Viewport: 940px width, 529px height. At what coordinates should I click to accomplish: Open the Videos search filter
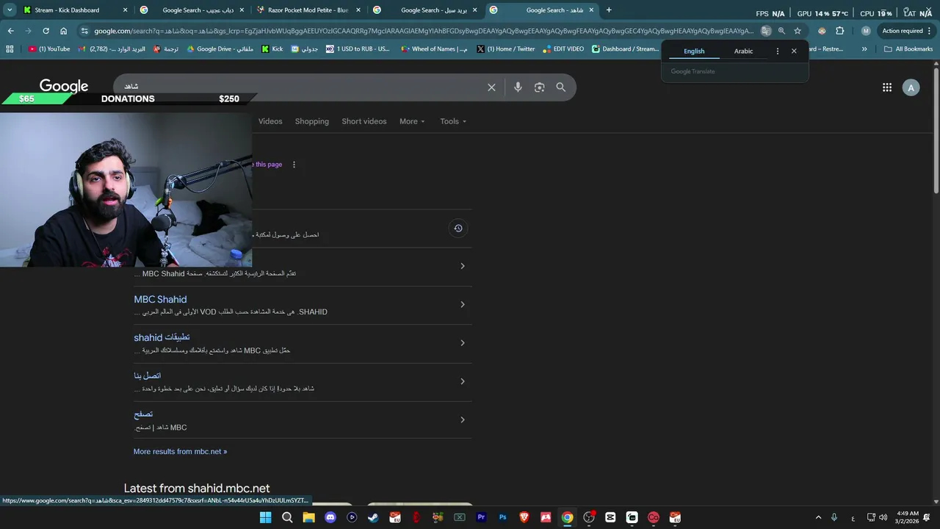[x=270, y=121]
